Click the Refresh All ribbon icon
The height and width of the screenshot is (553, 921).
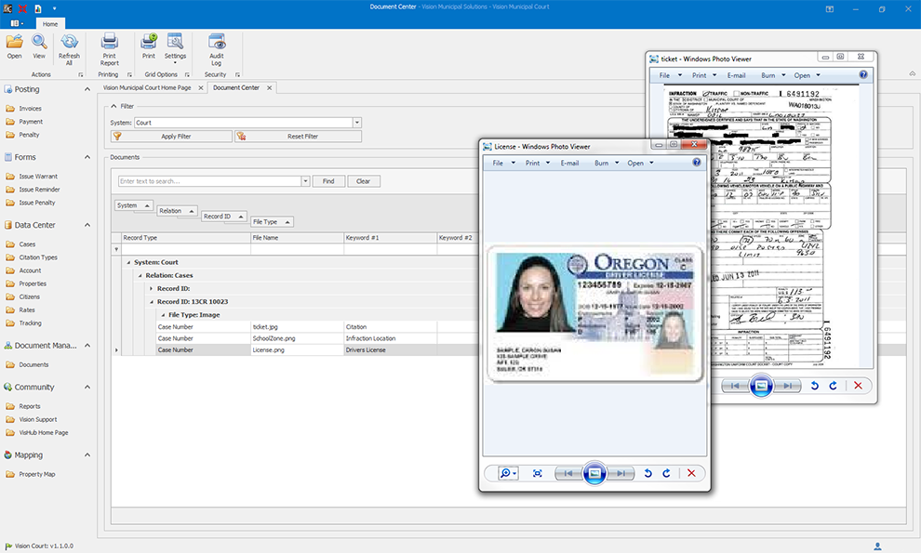coord(70,42)
